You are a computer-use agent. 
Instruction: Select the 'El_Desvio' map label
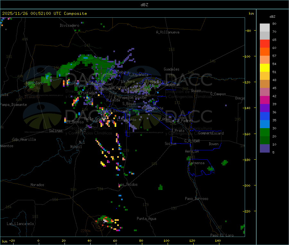75,122
